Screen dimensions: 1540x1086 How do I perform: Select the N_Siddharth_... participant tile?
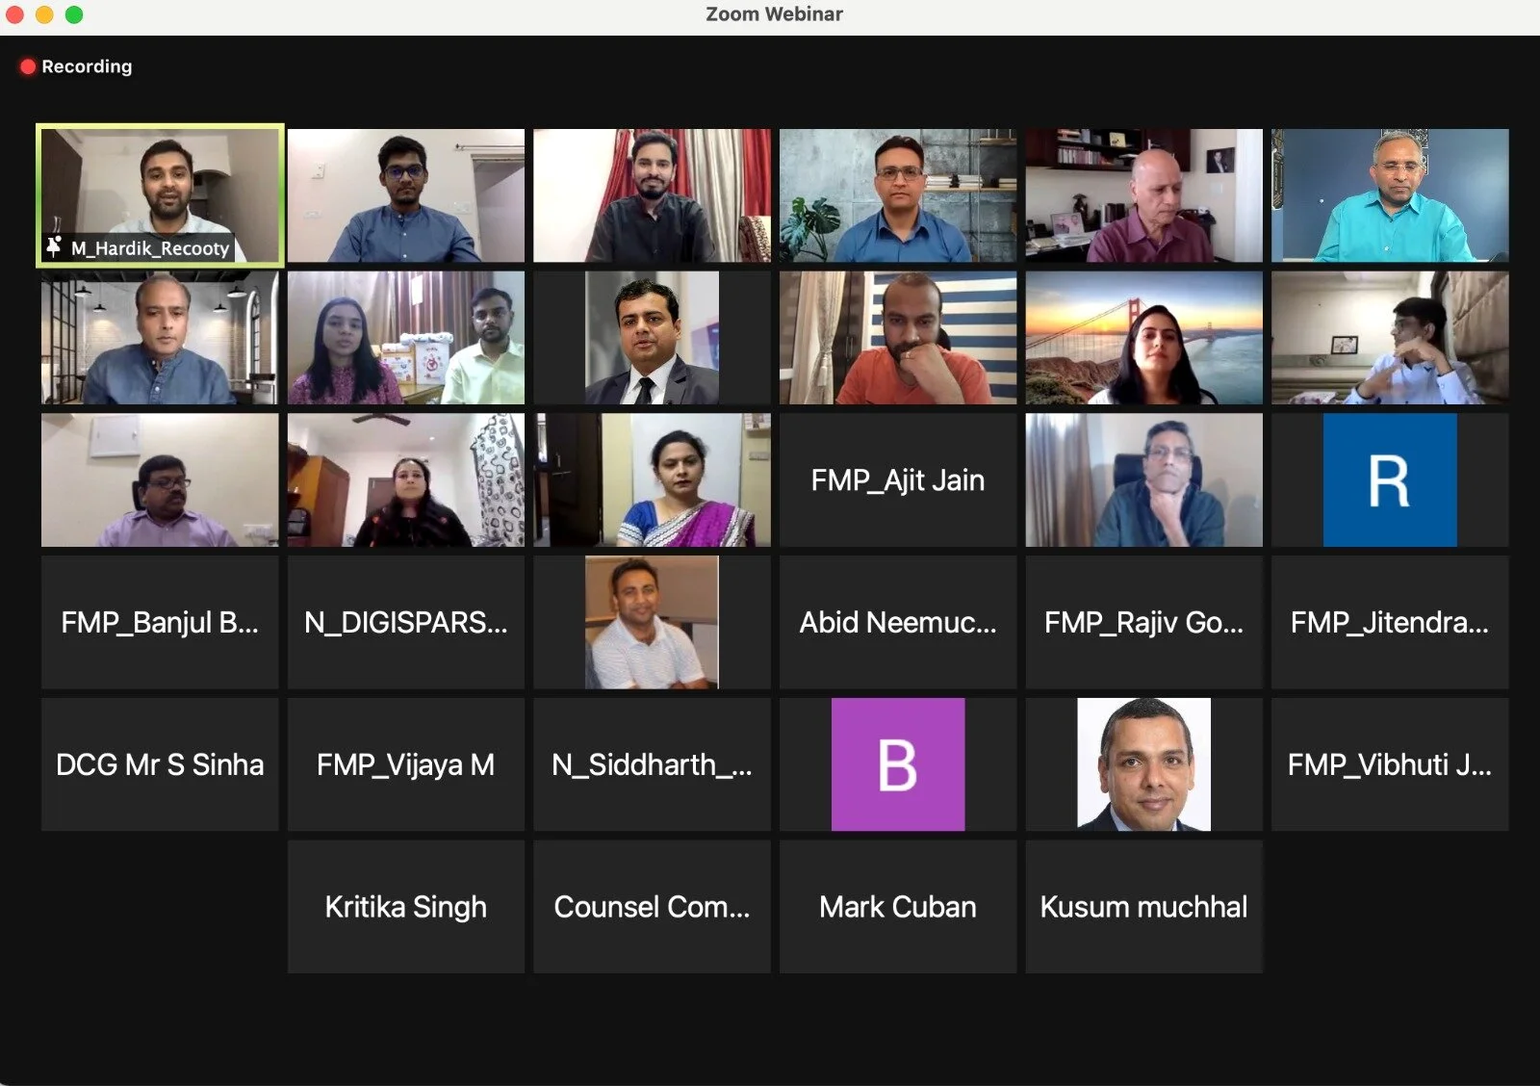coord(652,764)
